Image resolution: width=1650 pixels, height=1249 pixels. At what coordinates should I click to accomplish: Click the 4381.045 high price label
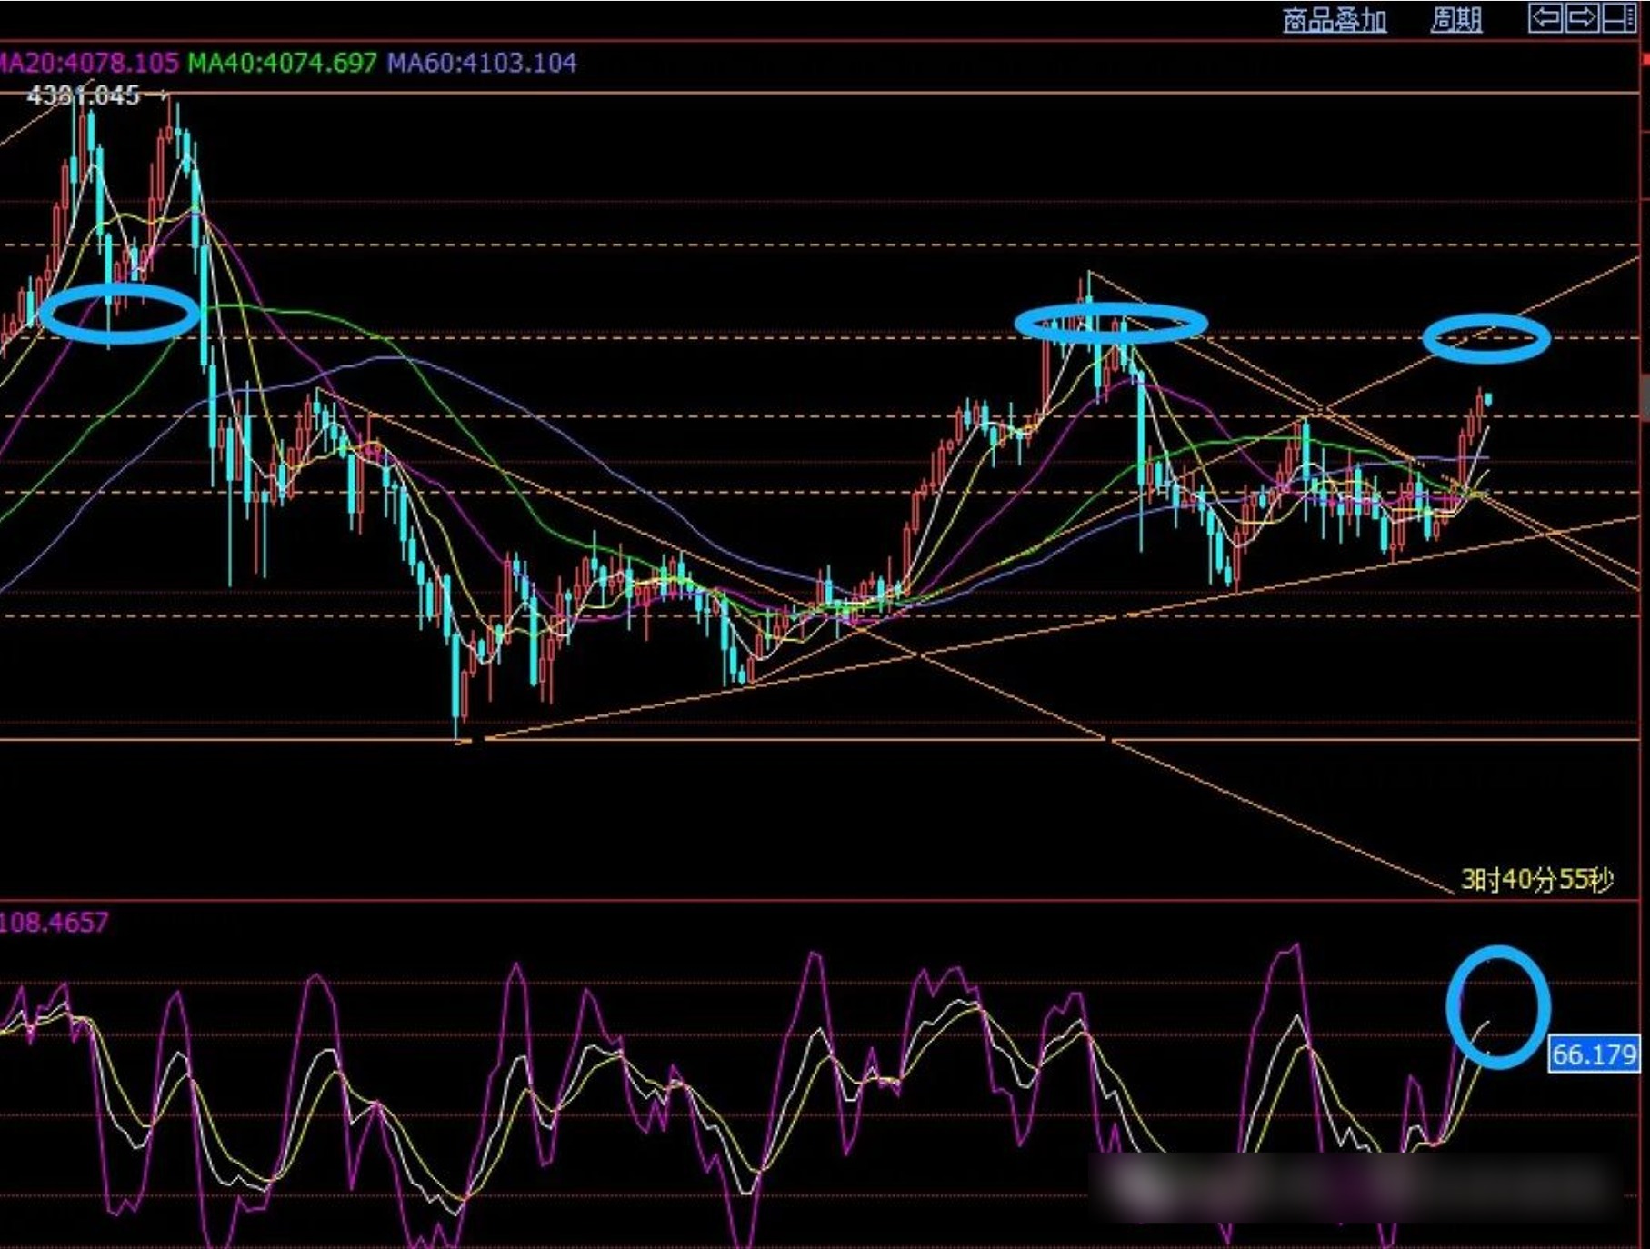pyautogui.click(x=84, y=95)
